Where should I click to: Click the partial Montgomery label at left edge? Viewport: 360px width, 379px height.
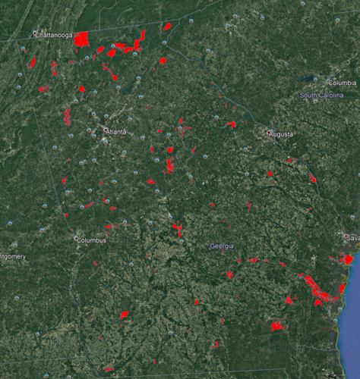click(x=13, y=257)
